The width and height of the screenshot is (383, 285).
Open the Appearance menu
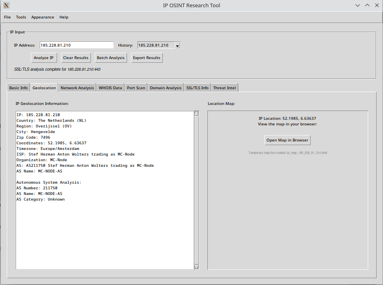tap(43, 17)
